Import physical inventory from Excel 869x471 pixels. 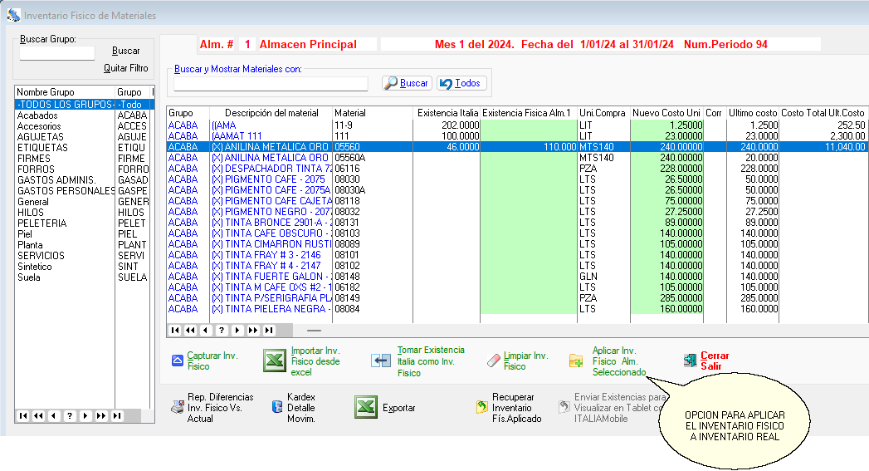click(x=274, y=361)
